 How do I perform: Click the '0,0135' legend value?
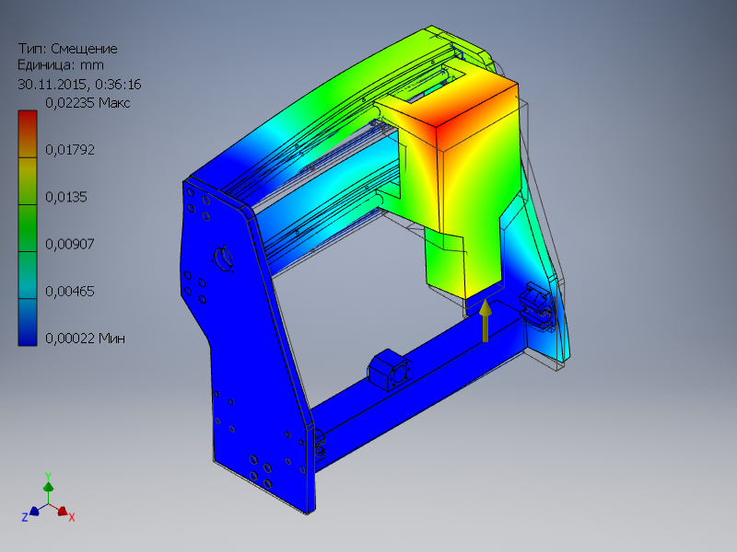pos(65,197)
